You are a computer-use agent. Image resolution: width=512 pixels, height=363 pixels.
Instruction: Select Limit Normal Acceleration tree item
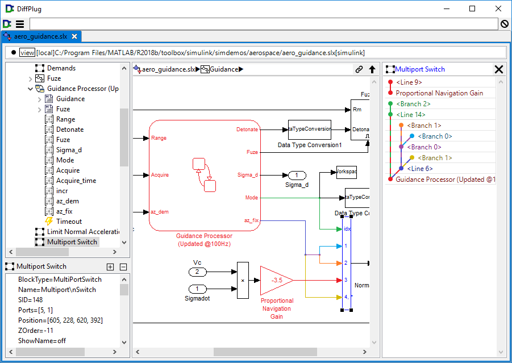(83, 231)
